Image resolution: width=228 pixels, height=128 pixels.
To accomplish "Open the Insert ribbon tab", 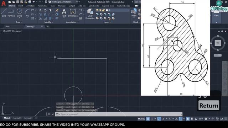I will click(21, 6).
